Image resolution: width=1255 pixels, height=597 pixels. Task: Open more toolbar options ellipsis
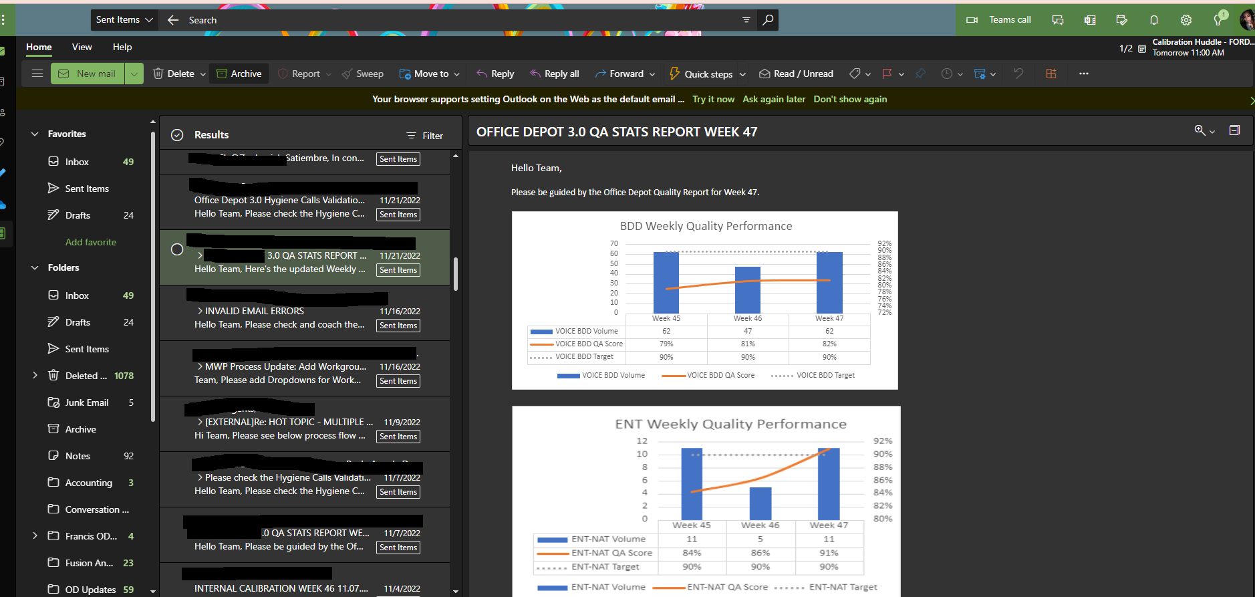[x=1084, y=74]
